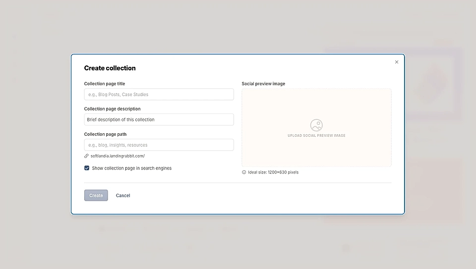Toggle the search engines visibility checkbox
Screen dimensions: 476x269
(x=87, y=168)
